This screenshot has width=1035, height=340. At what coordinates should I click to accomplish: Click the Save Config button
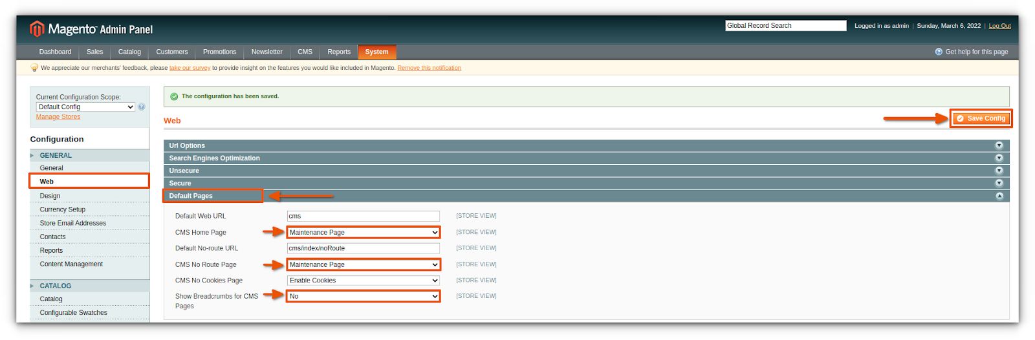[x=981, y=118]
